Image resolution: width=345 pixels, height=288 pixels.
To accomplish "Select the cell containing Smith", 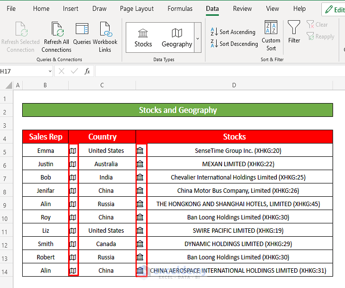I will coord(45,244).
